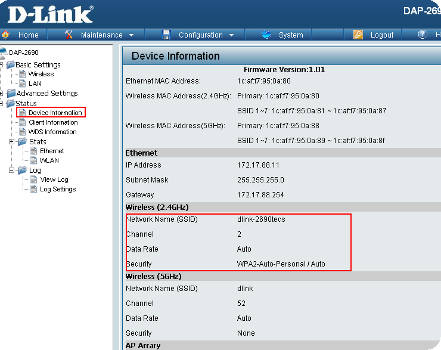
Task: Click the Logout key icon
Action: (358, 35)
